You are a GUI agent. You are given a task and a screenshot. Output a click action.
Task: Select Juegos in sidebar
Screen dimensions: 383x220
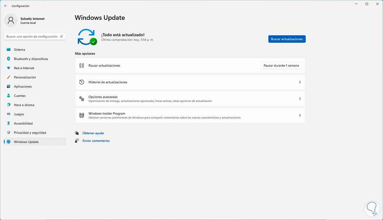(35, 114)
